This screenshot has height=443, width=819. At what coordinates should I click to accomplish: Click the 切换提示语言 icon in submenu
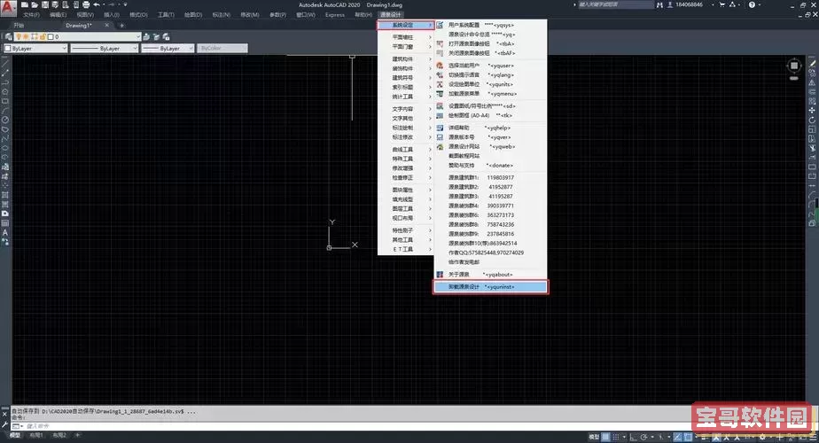coord(440,74)
